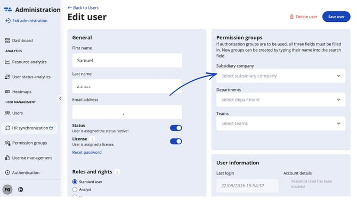
Task: Open the Teams dropdown
Action: coord(281,123)
